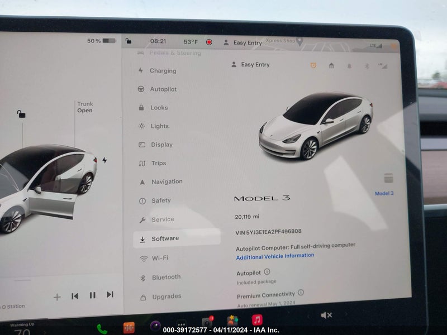Tap the red dashcam recording icon

pyautogui.click(x=209, y=42)
